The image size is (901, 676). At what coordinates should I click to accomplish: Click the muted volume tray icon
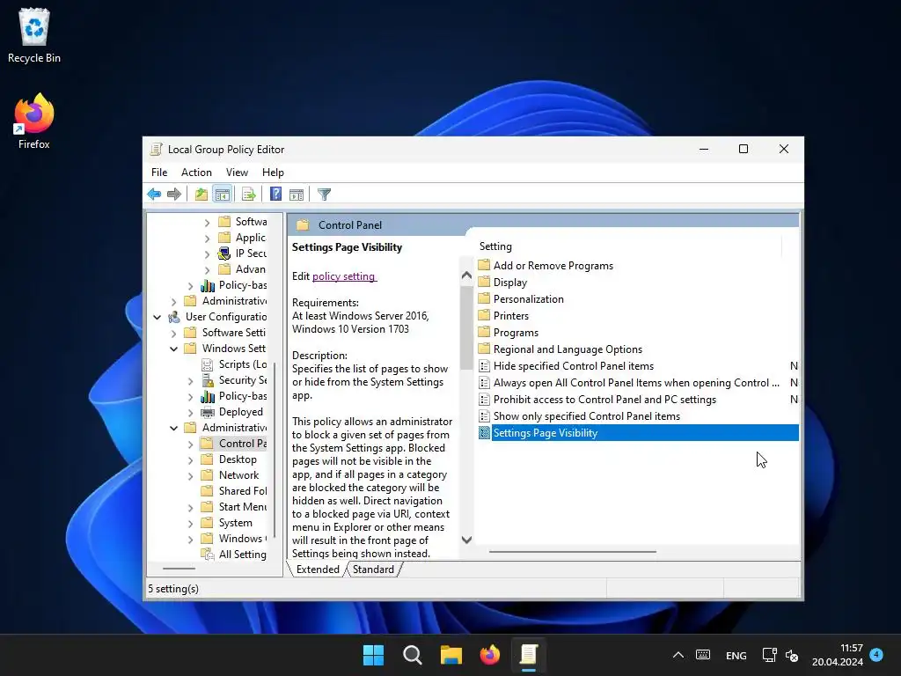pos(792,655)
